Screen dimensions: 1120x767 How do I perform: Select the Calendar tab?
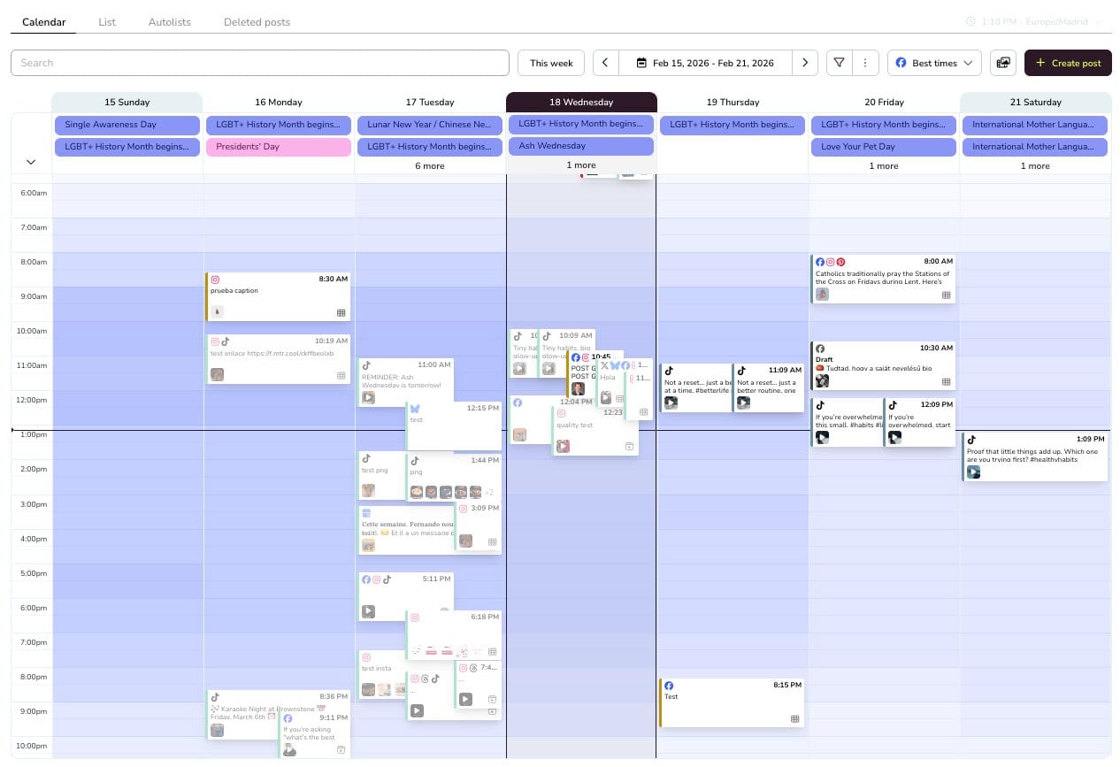pyautogui.click(x=44, y=22)
